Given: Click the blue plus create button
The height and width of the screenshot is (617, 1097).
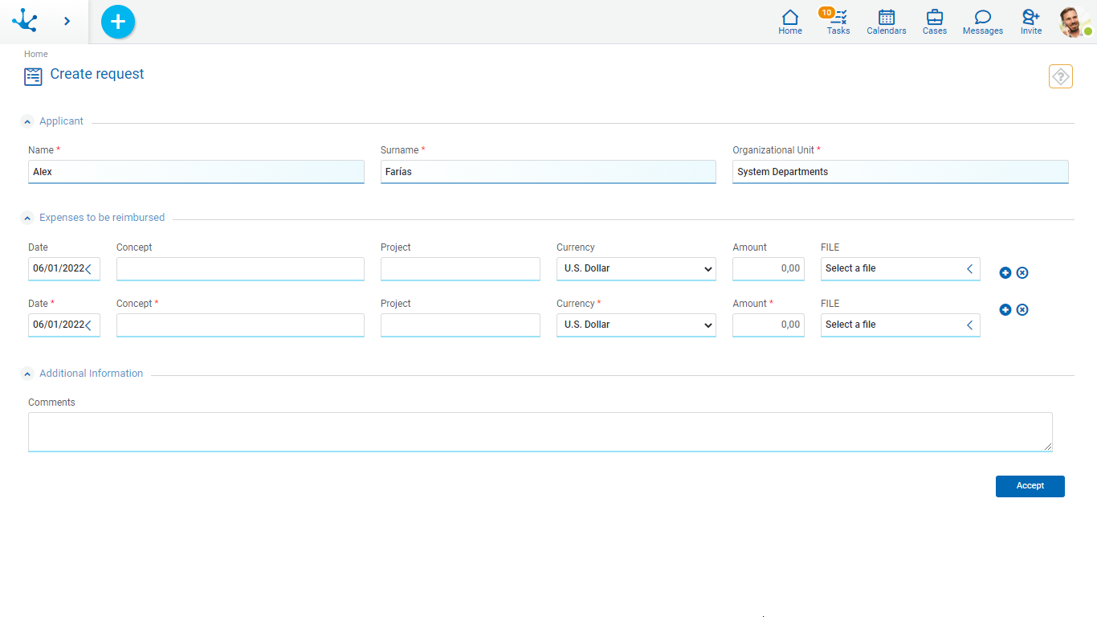Looking at the screenshot, I should [118, 22].
